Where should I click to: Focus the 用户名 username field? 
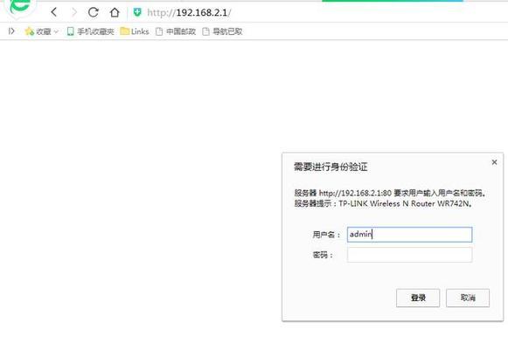409,235
